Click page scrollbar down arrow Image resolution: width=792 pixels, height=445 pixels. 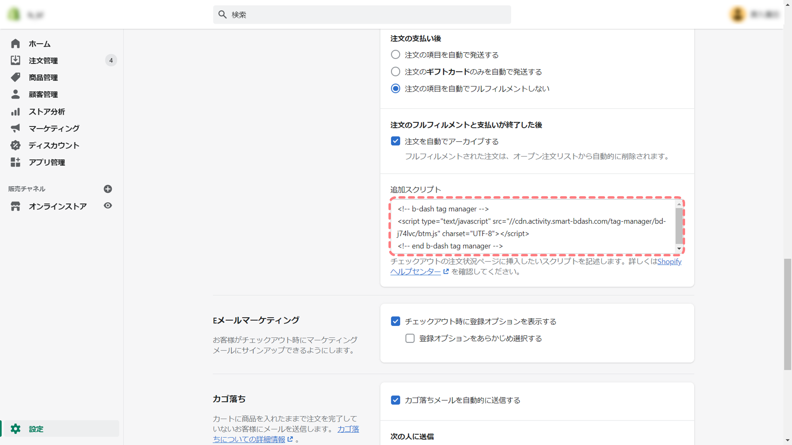click(788, 440)
